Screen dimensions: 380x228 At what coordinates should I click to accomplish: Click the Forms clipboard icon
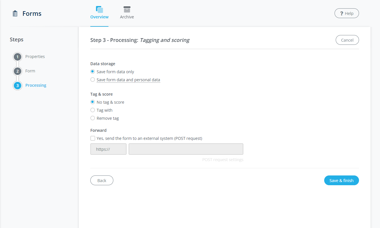click(15, 13)
